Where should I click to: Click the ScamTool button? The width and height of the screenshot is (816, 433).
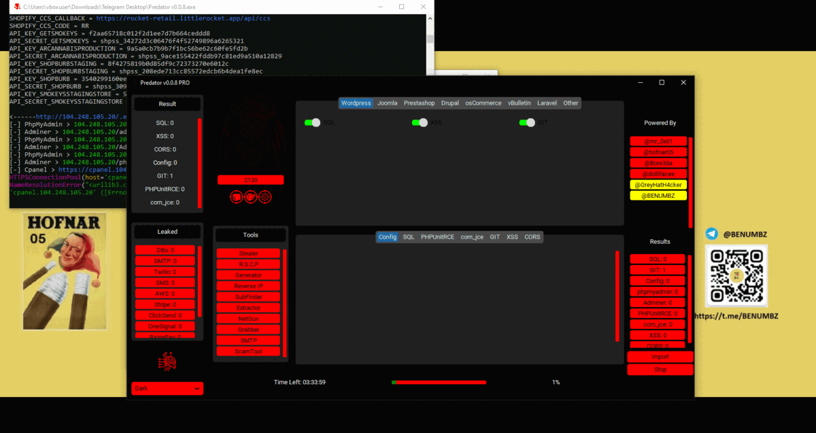pos(248,351)
